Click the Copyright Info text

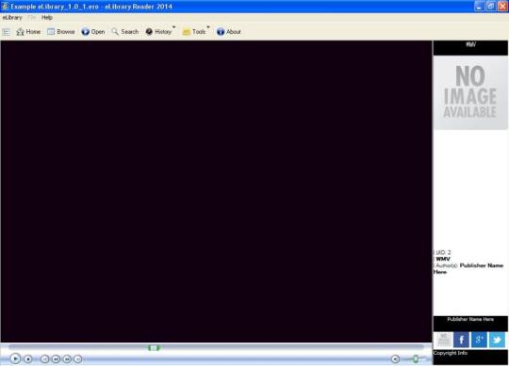451,353
